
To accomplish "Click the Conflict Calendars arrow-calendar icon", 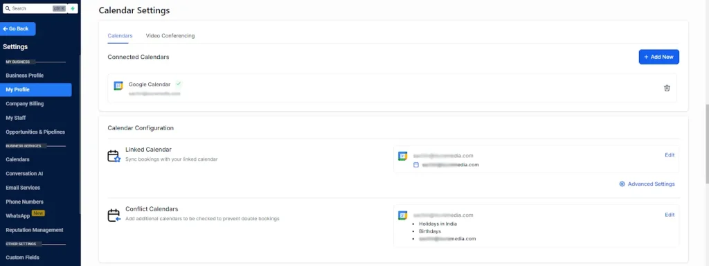I will (114, 215).
